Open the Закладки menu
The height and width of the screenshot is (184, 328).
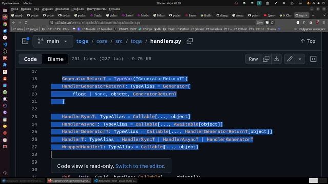click(x=62, y=9)
